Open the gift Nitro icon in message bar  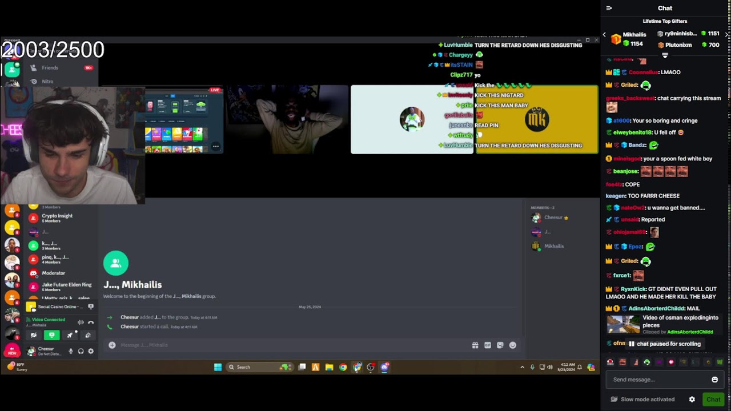pos(475,345)
